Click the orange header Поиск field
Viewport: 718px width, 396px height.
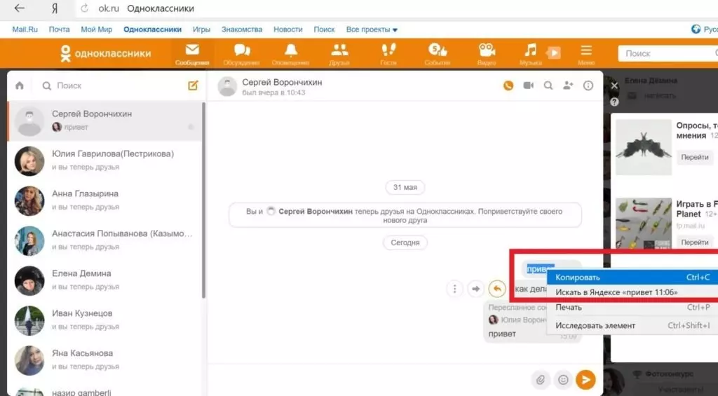(668, 53)
